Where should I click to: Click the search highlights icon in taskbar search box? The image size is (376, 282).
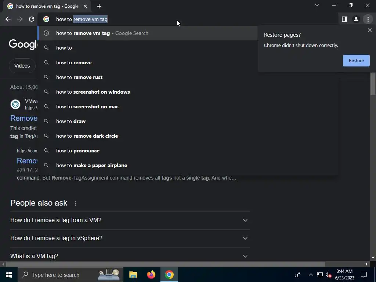point(109,275)
